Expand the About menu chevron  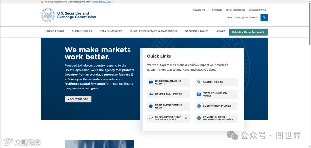[x=220, y=34]
